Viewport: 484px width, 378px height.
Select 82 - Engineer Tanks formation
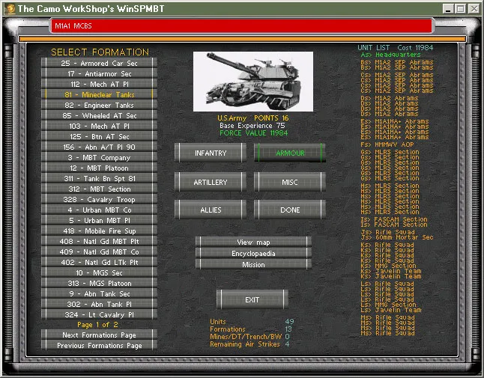(x=100, y=105)
